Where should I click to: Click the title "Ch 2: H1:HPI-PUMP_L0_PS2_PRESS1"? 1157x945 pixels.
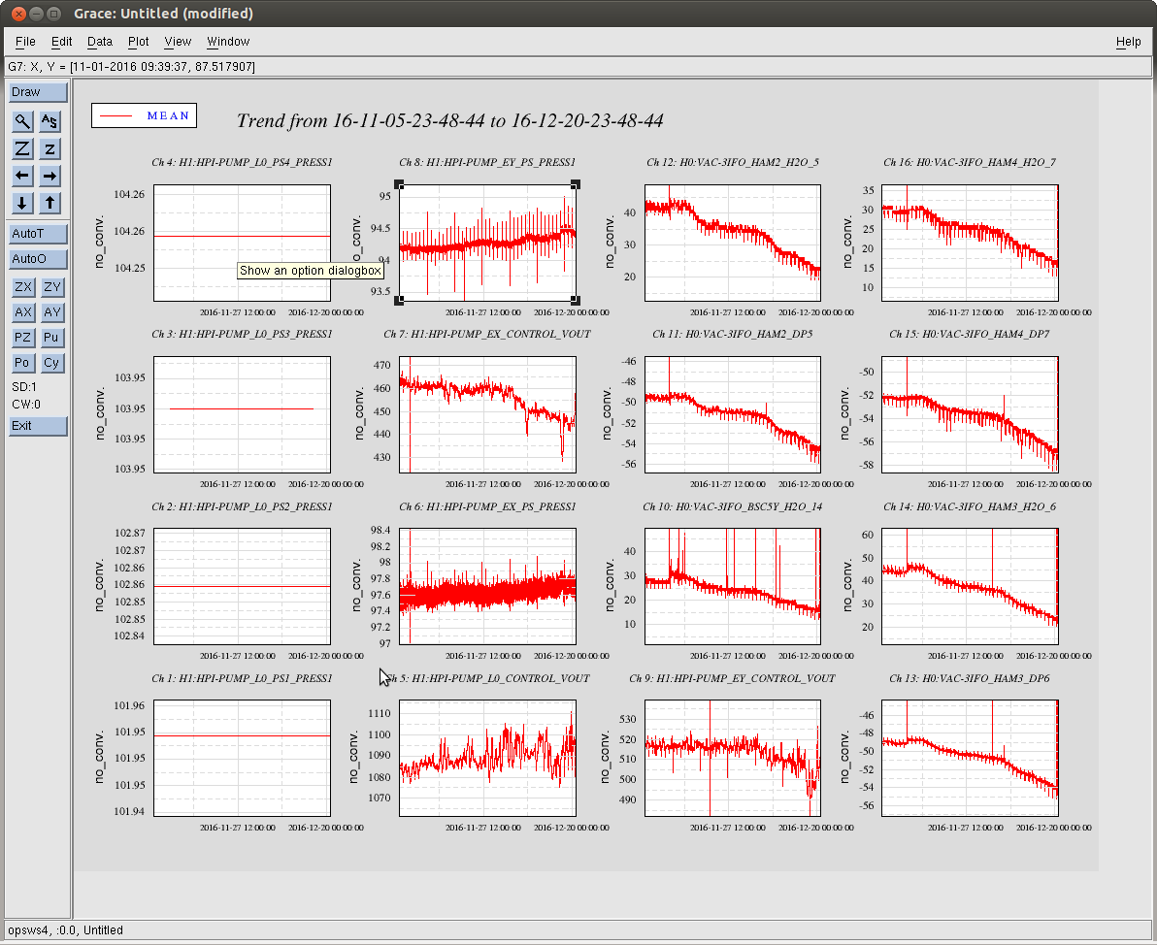click(242, 506)
